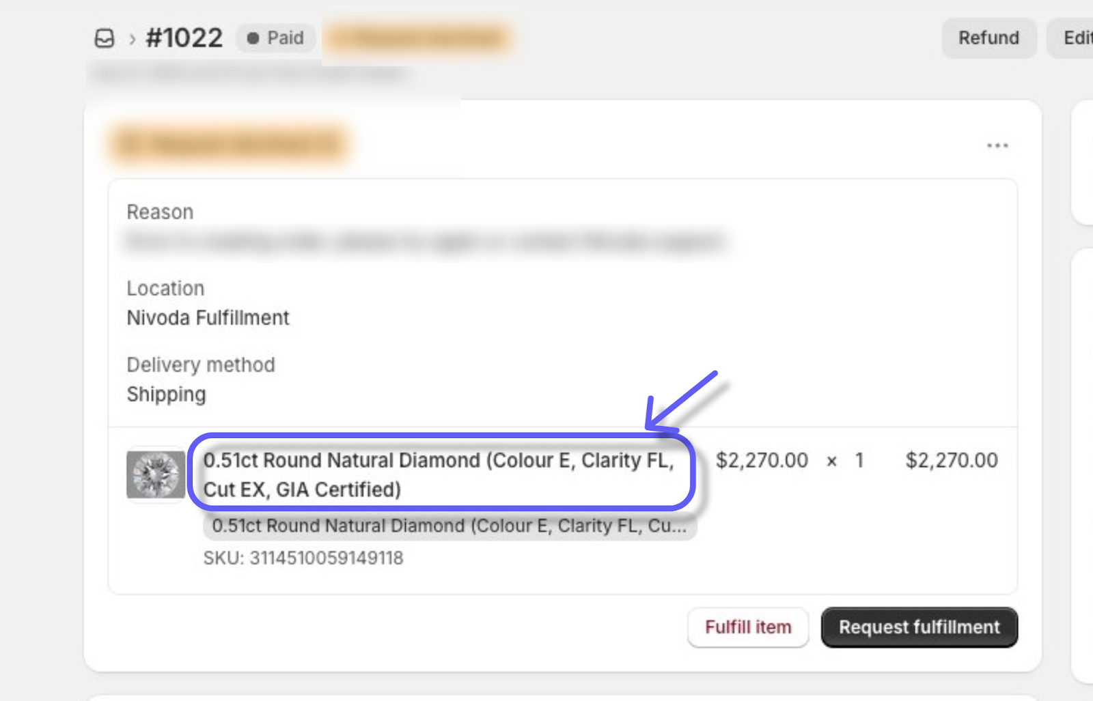Click the diamond product thumbnail
Viewport: 1093px width, 701px height.
click(156, 474)
